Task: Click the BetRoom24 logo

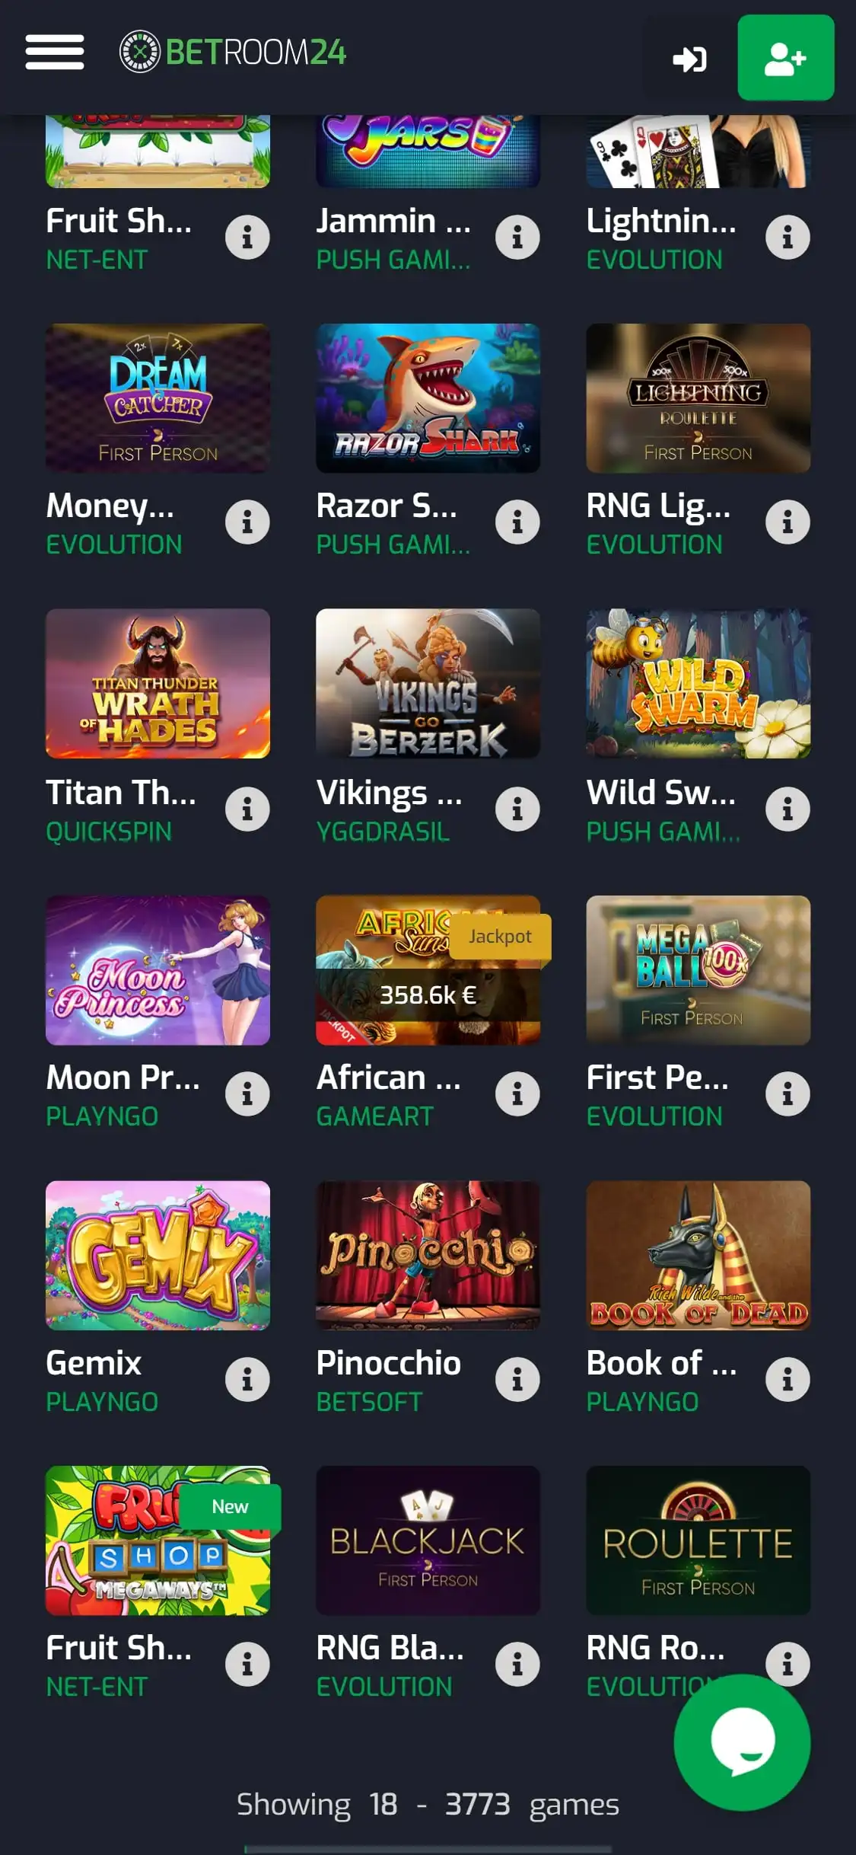Action: point(233,53)
